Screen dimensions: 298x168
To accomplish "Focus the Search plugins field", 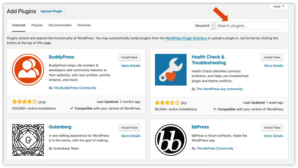I will [251, 25].
